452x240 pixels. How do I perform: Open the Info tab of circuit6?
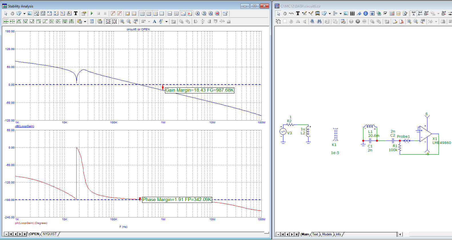(338, 234)
